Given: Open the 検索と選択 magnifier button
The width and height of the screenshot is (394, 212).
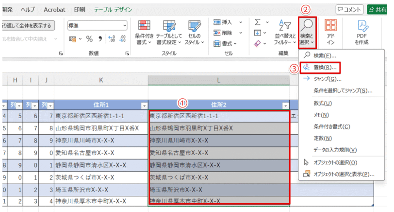Looking at the screenshot, I should click(x=307, y=32).
